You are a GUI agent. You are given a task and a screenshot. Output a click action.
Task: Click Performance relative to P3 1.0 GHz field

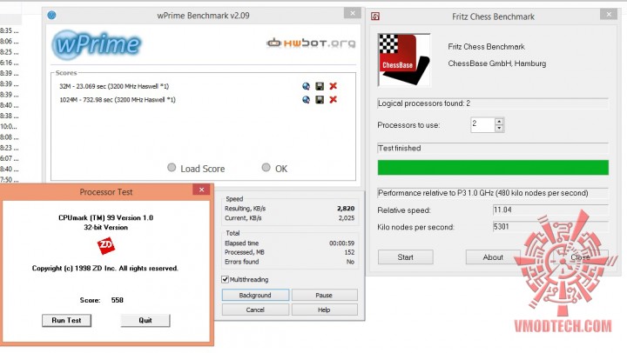tap(493, 193)
